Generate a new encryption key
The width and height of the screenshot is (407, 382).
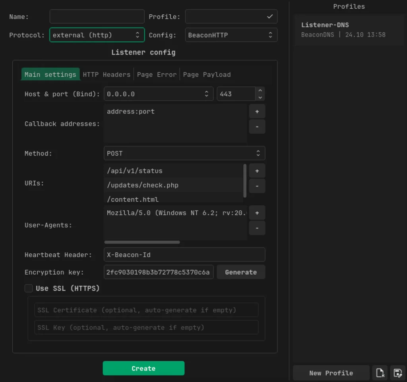(x=241, y=272)
